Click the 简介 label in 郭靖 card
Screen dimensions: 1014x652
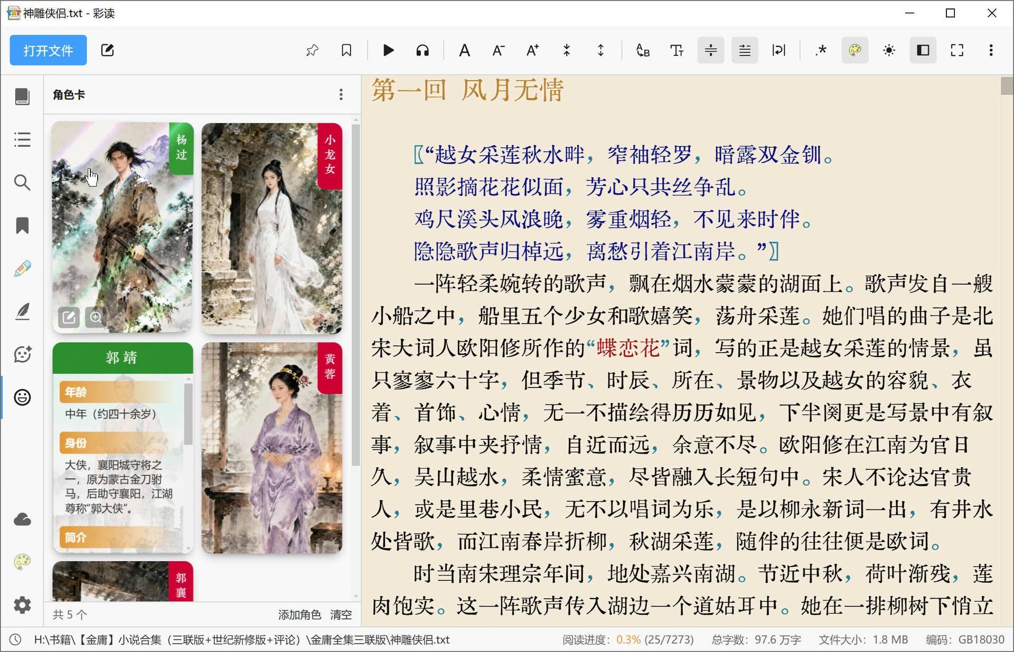76,537
